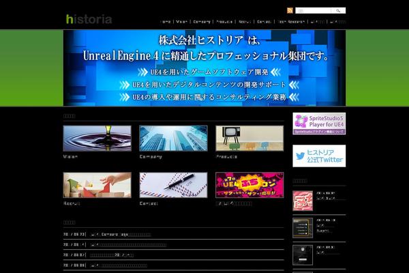
Task: Click the Recruit caption link
Action: [x=72, y=203]
